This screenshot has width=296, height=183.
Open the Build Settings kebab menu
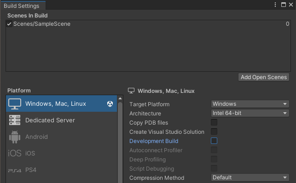[x=275, y=5]
